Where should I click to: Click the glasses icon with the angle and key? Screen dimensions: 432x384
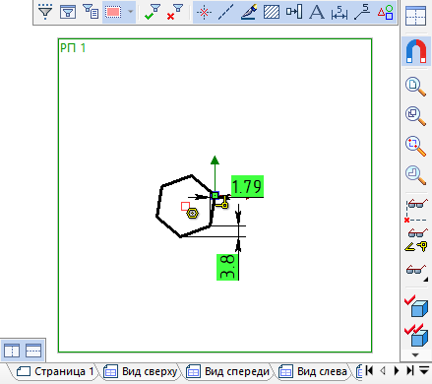coord(416,240)
